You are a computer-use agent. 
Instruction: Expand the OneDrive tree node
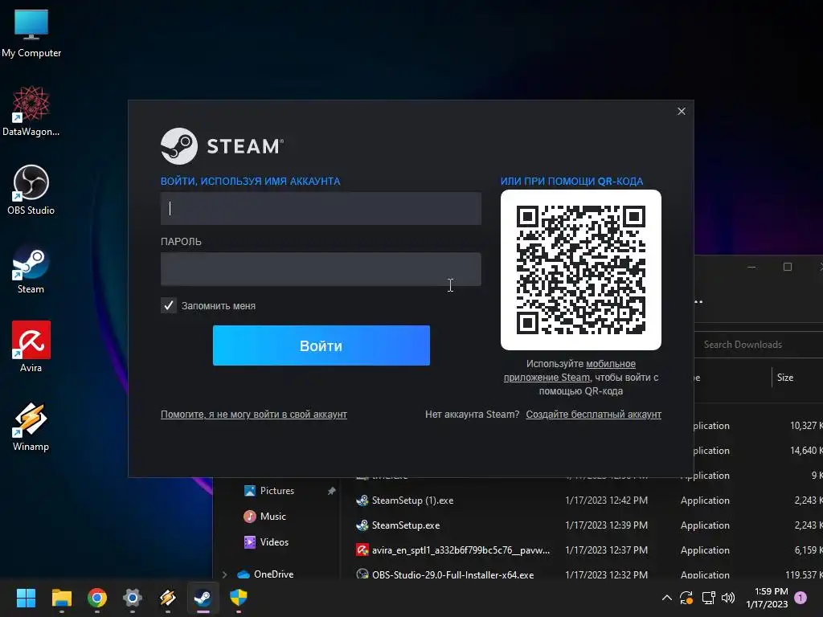[x=225, y=574]
